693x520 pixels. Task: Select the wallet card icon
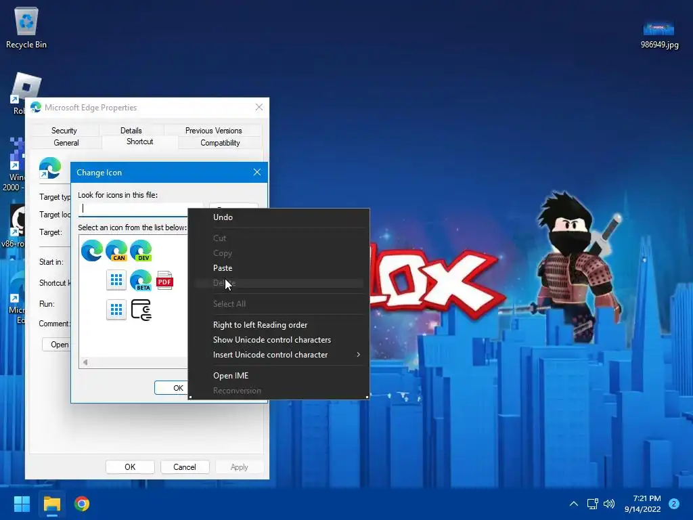point(141,310)
